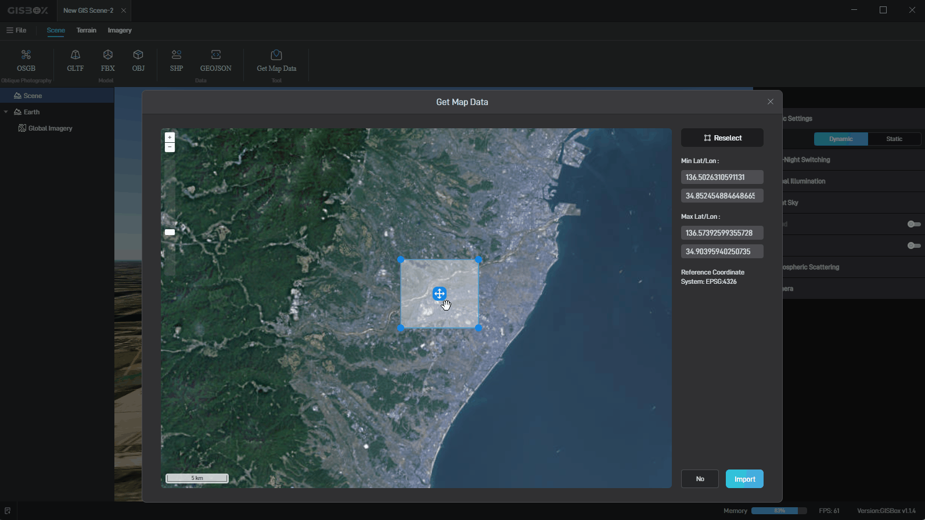This screenshot has width=925, height=520.
Task: Click the Min longitude input field
Action: click(721, 177)
